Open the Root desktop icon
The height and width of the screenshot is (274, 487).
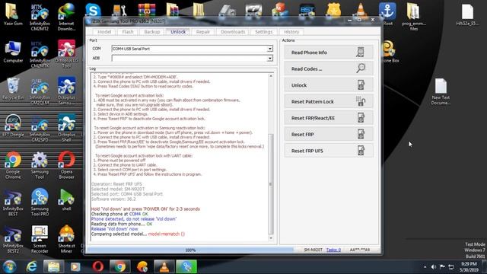(387, 14)
